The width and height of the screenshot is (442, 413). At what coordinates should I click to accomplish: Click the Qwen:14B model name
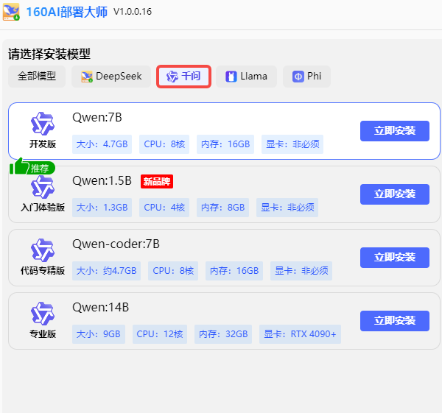[101, 307]
